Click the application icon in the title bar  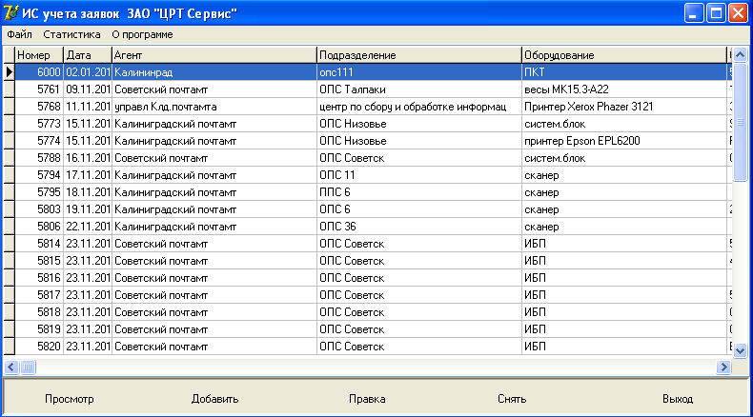pos(11,12)
